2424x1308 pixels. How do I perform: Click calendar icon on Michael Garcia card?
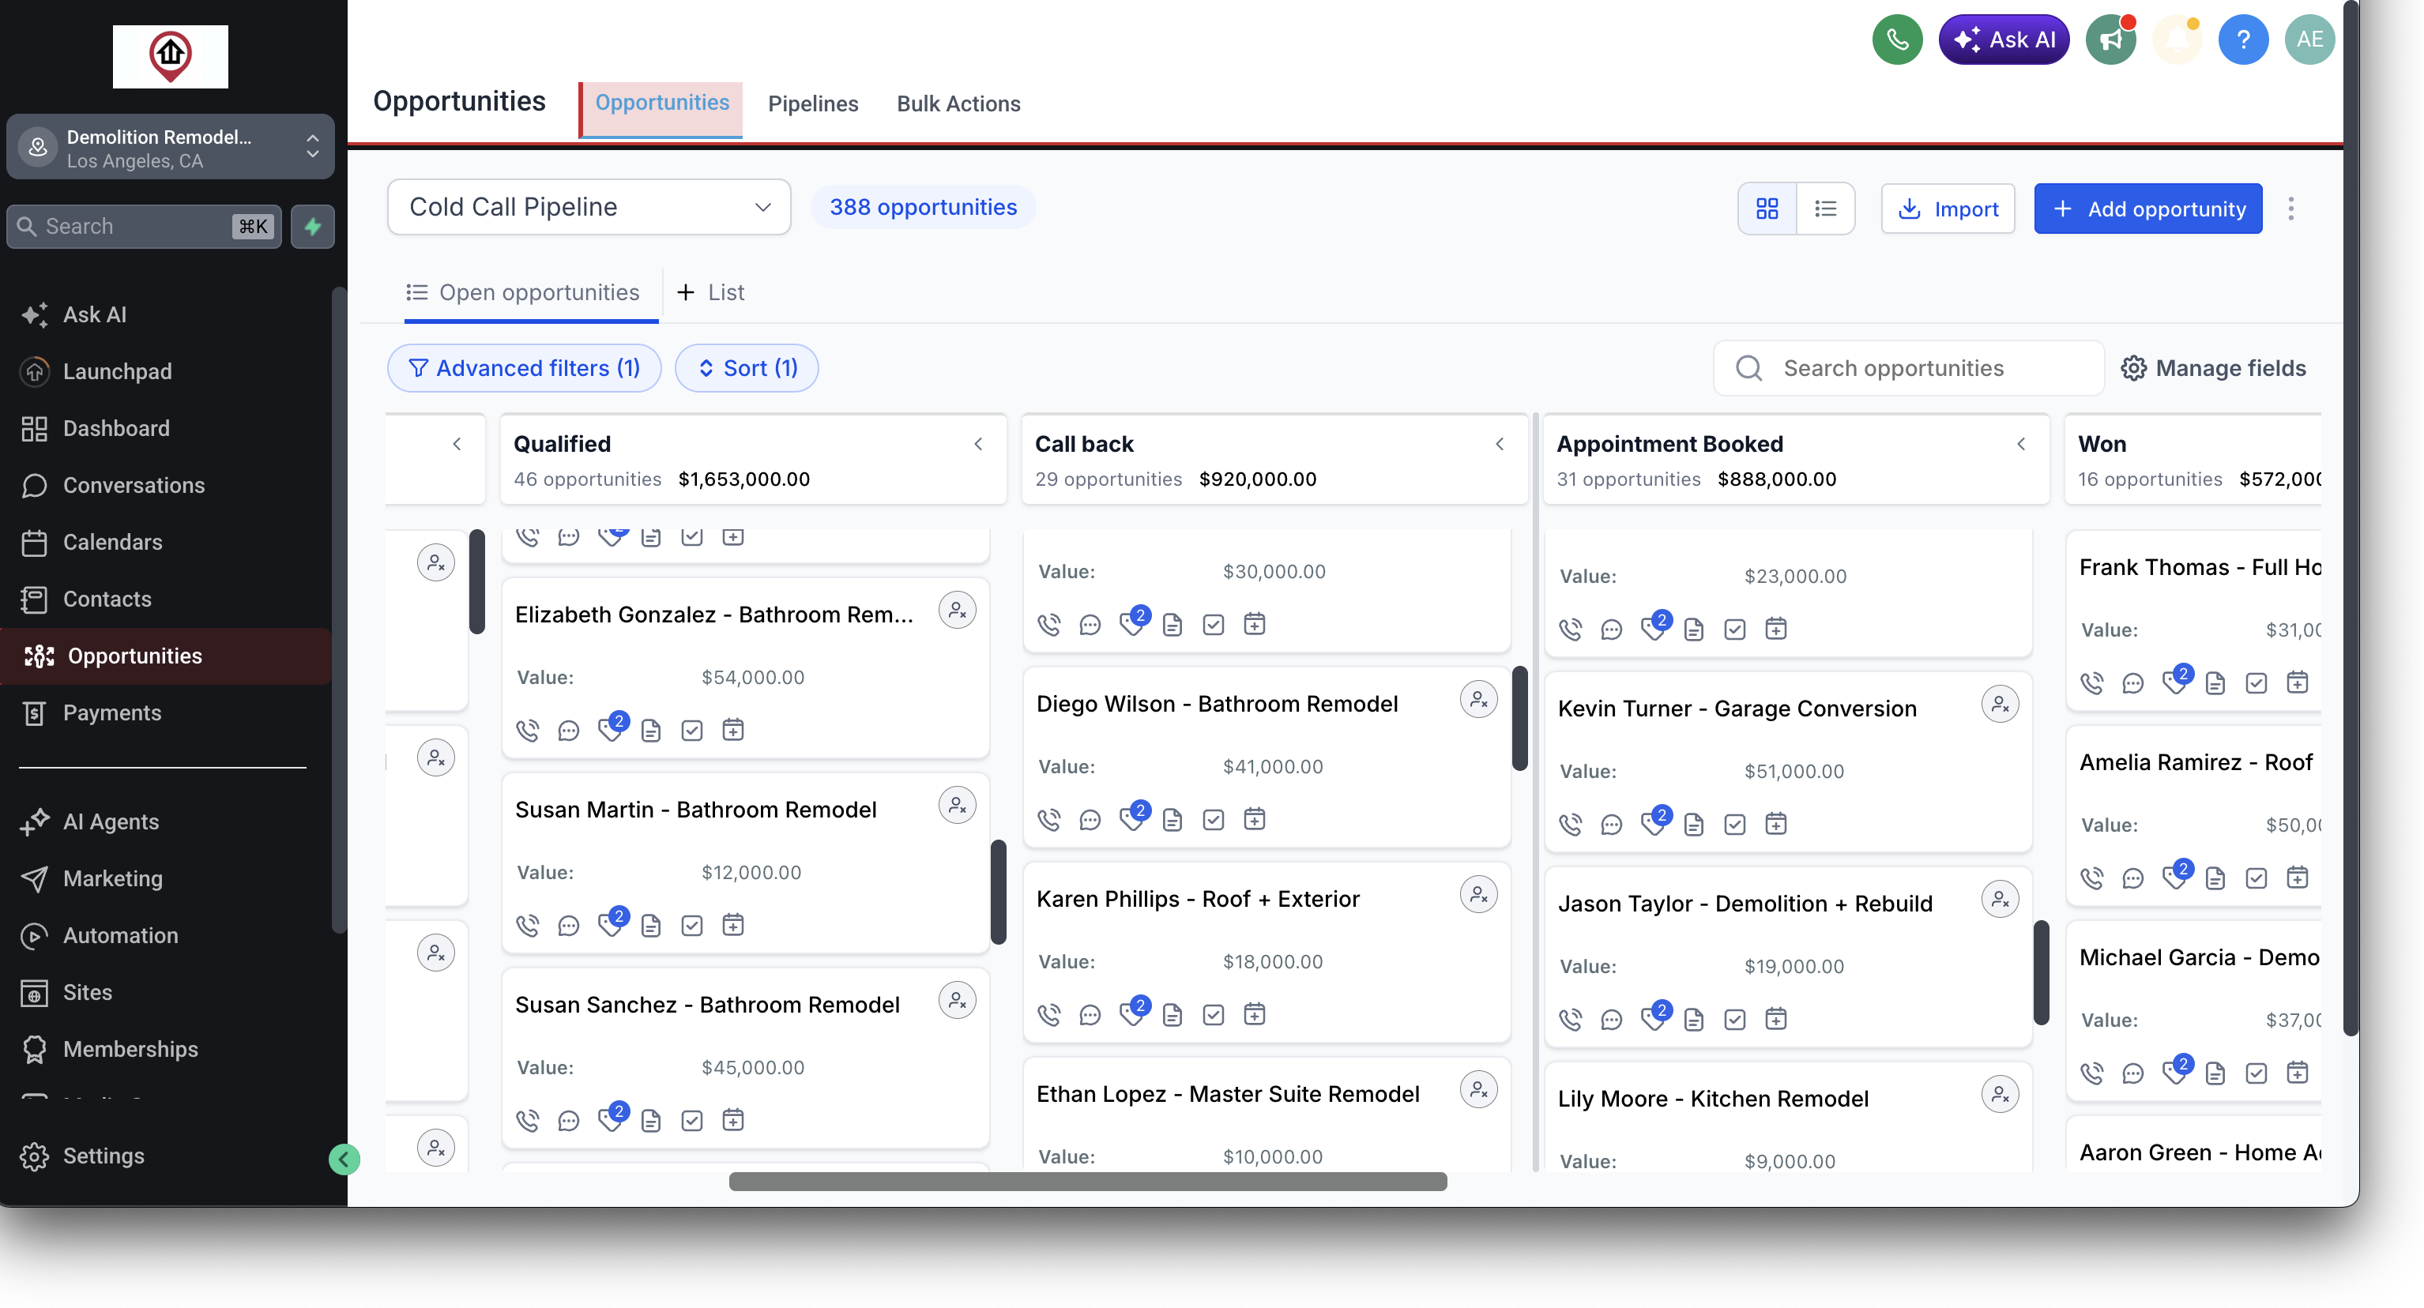click(2297, 1073)
